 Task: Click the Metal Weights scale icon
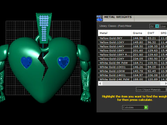tap(100, 18)
